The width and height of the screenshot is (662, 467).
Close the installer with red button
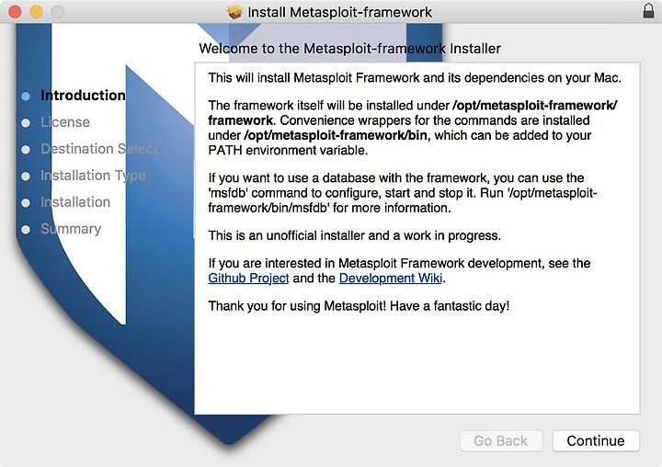(x=16, y=11)
